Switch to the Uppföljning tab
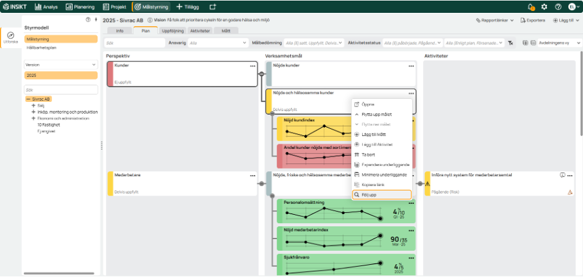Image resolution: width=583 pixels, height=277 pixels. coord(173,31)
